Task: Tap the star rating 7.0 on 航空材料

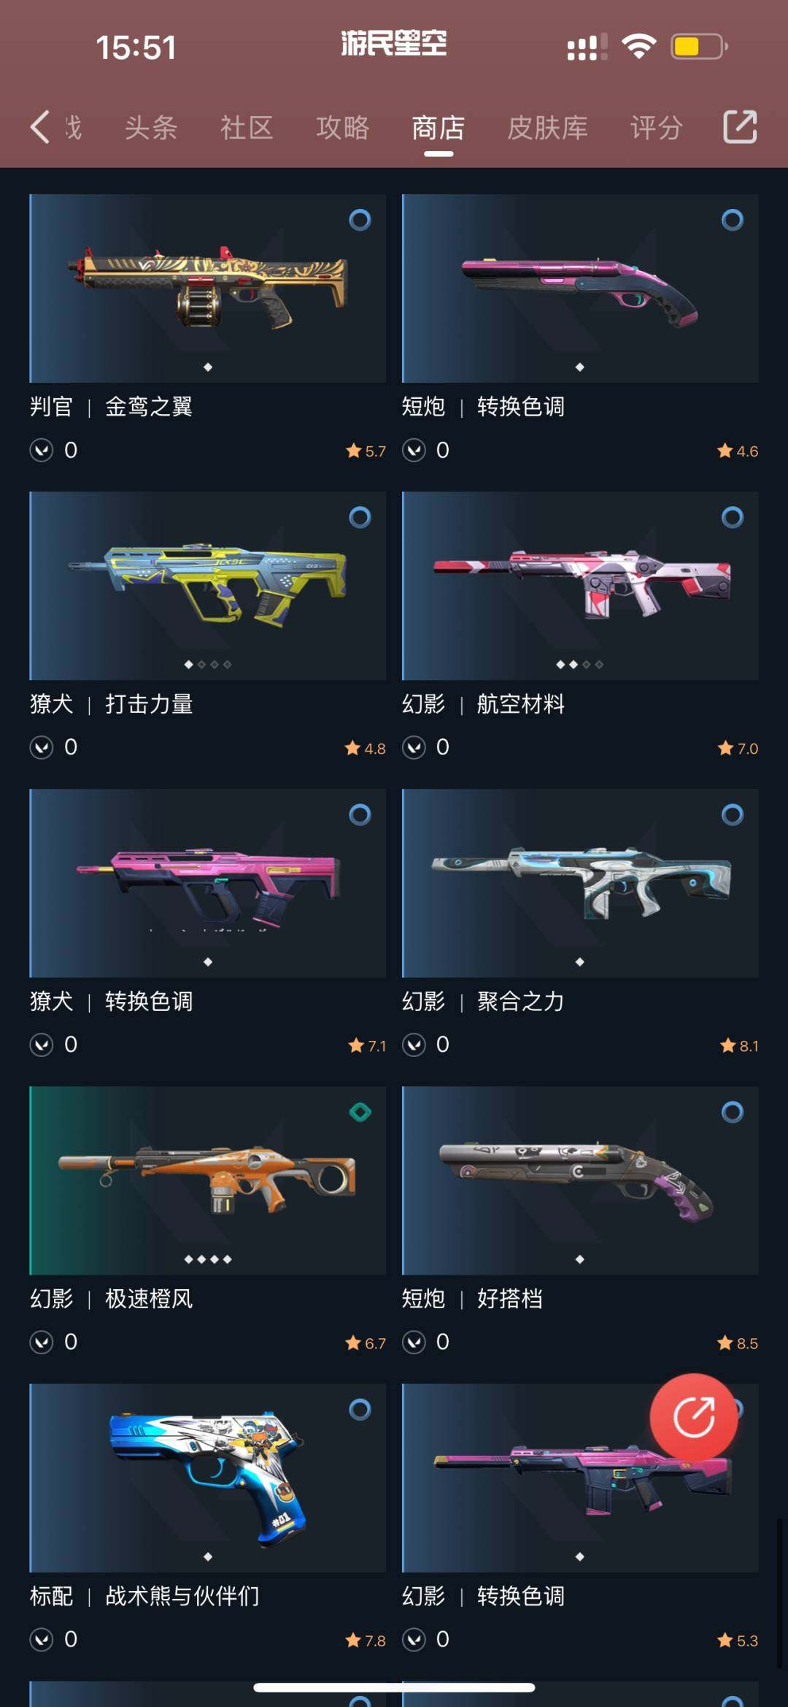Action: click(738, 748)
